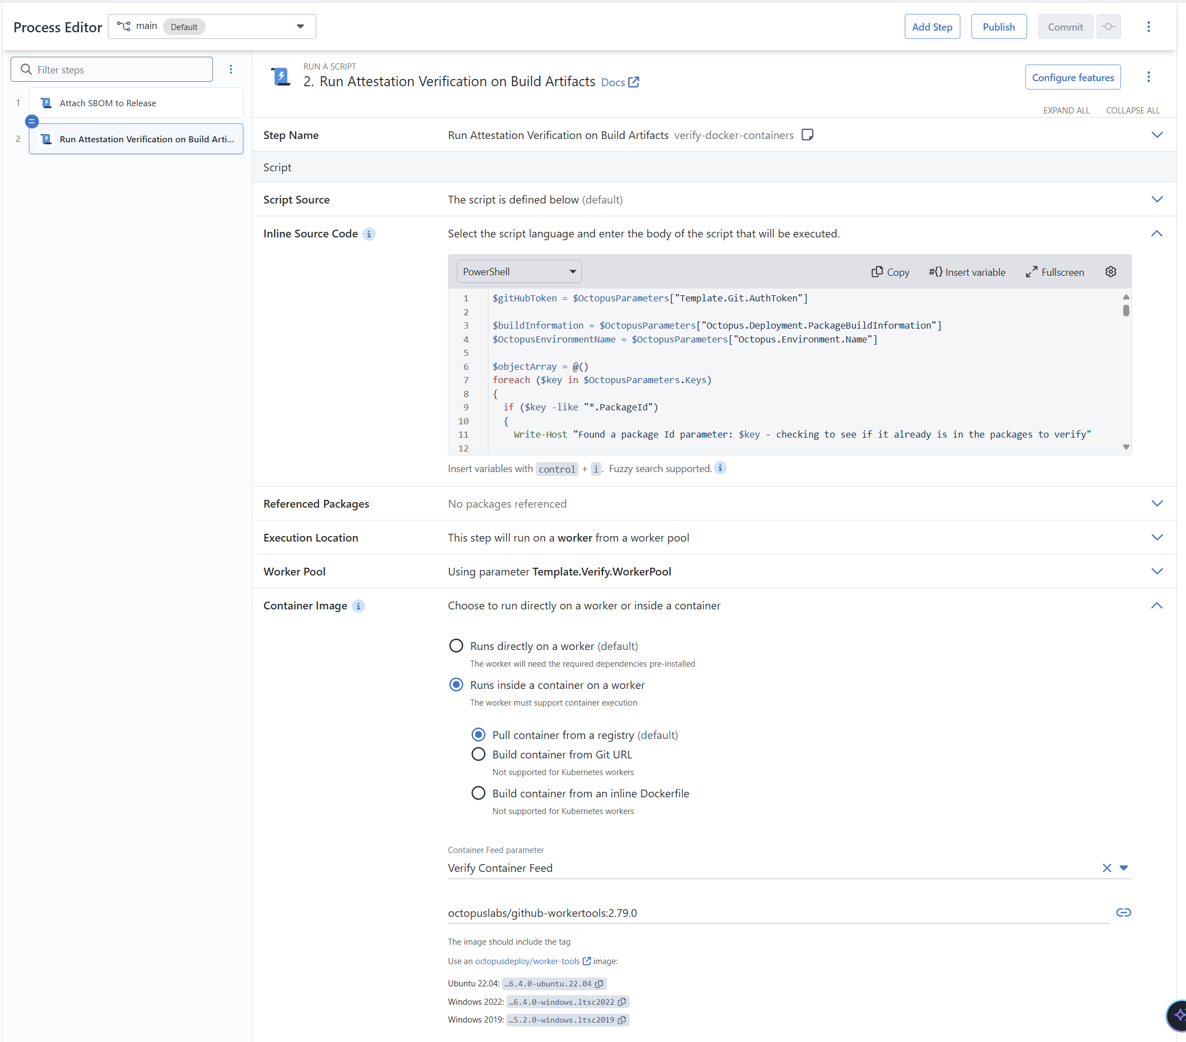Image resolution: width=1186 pixels, height=1042 pixels.
Task: Select Build container from Git URL
Action: pyautogui.click(x=478, y=754)
